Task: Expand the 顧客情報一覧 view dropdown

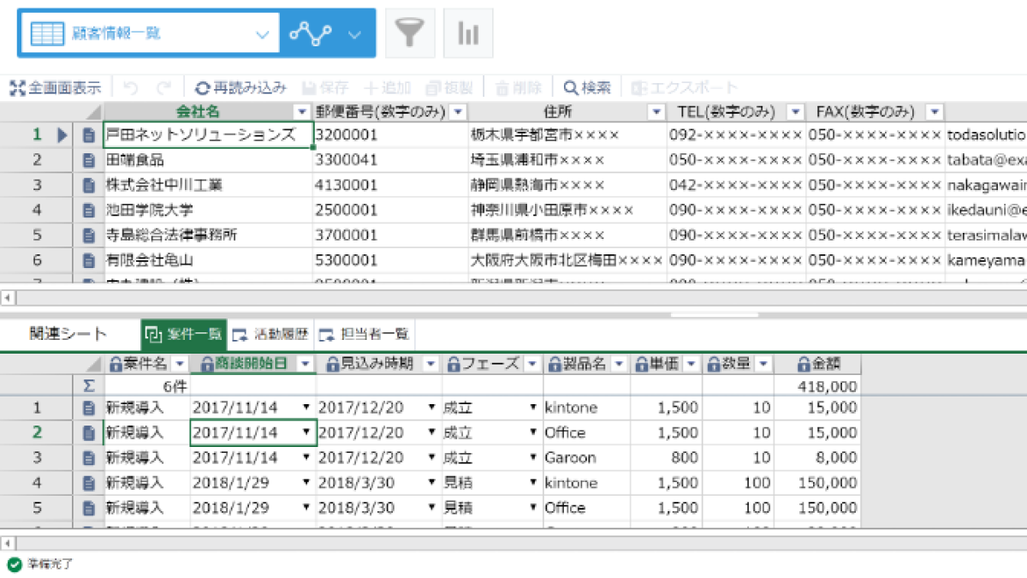Action: 262,34
